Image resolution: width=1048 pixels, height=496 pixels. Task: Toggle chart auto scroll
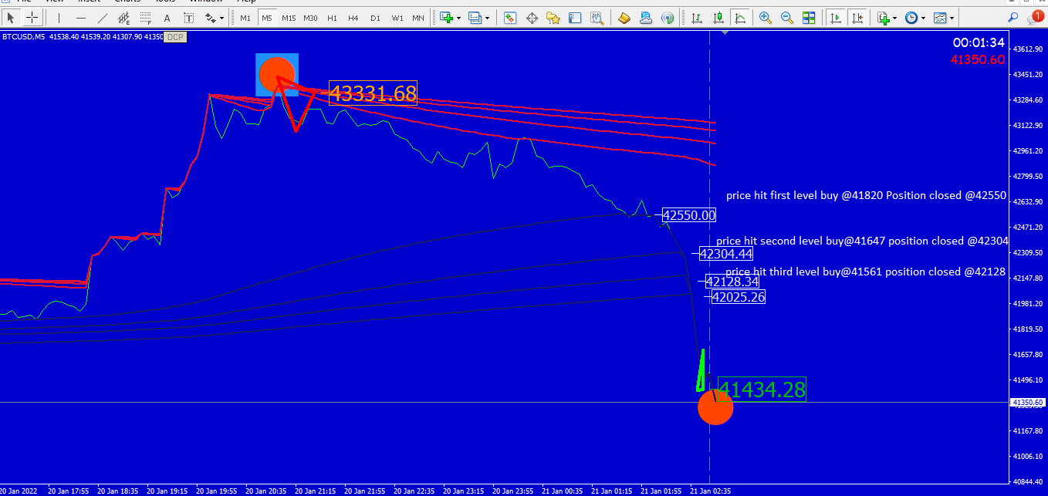click(835, 17)
